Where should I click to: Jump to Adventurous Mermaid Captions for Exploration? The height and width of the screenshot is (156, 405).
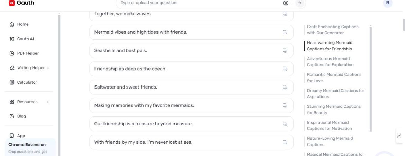coord(330,62)
